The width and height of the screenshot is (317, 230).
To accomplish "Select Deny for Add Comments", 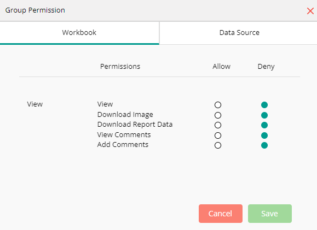I will point(264,145).
